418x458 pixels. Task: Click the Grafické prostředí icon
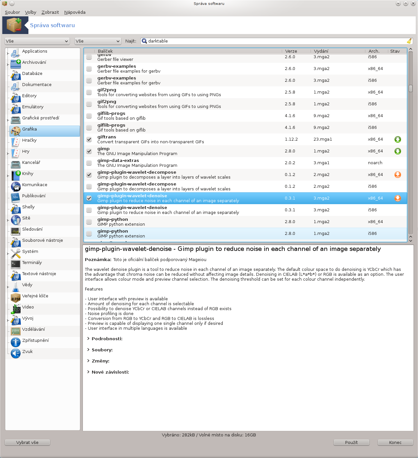16,120
